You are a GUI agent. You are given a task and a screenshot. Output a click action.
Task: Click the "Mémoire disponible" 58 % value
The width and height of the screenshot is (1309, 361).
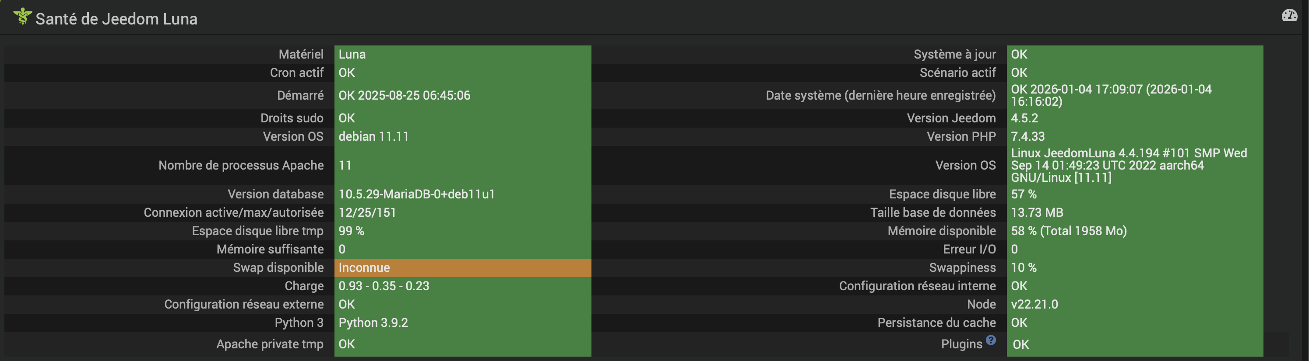tap(1069, 231)
